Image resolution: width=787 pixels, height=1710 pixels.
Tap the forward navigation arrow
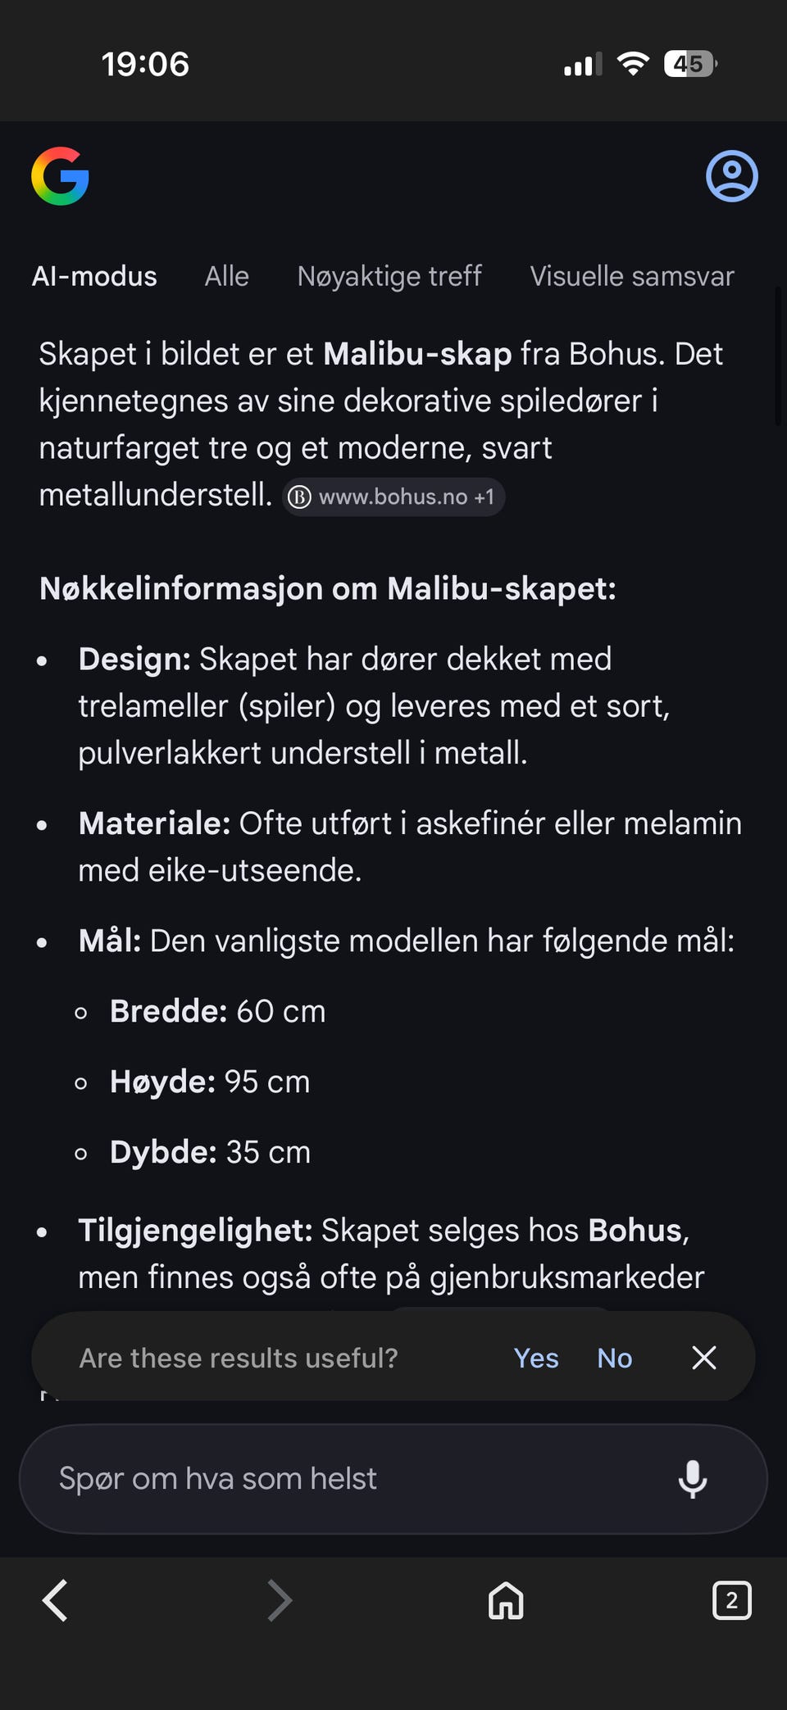(x=279, y=1601)
